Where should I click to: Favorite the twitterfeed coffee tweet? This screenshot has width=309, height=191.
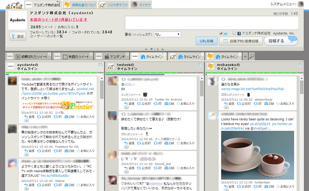(285, 187)
